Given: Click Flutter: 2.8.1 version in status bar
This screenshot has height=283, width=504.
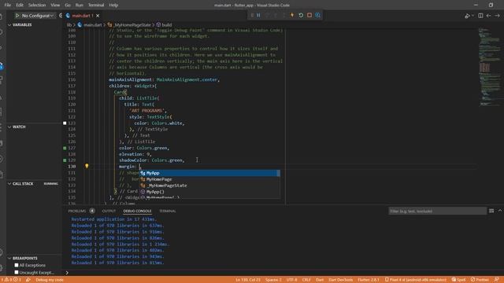Looking at the screenshot, I should 369,280.
